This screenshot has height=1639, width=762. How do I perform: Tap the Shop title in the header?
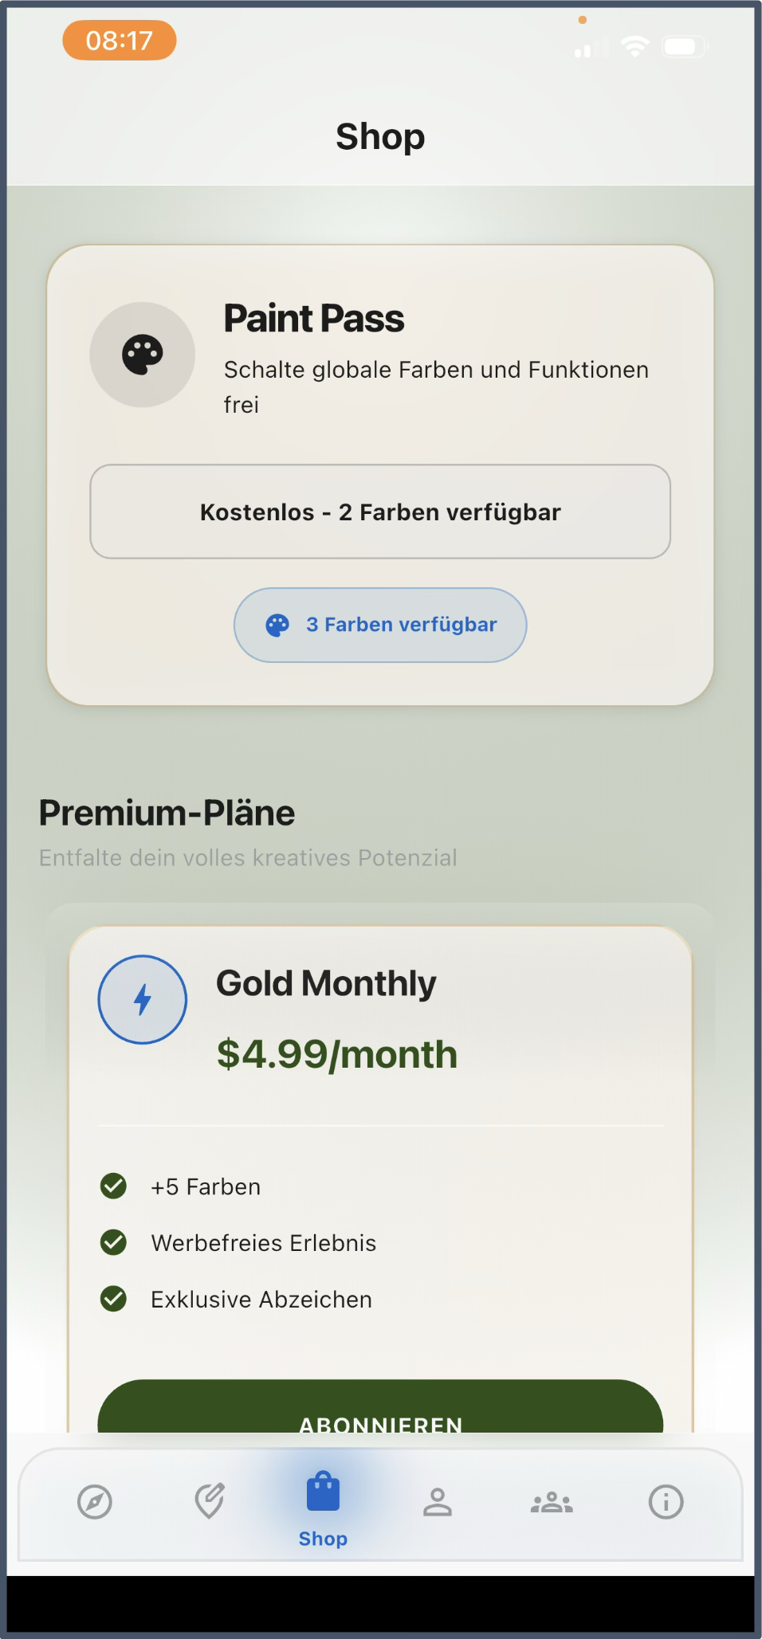380,136
